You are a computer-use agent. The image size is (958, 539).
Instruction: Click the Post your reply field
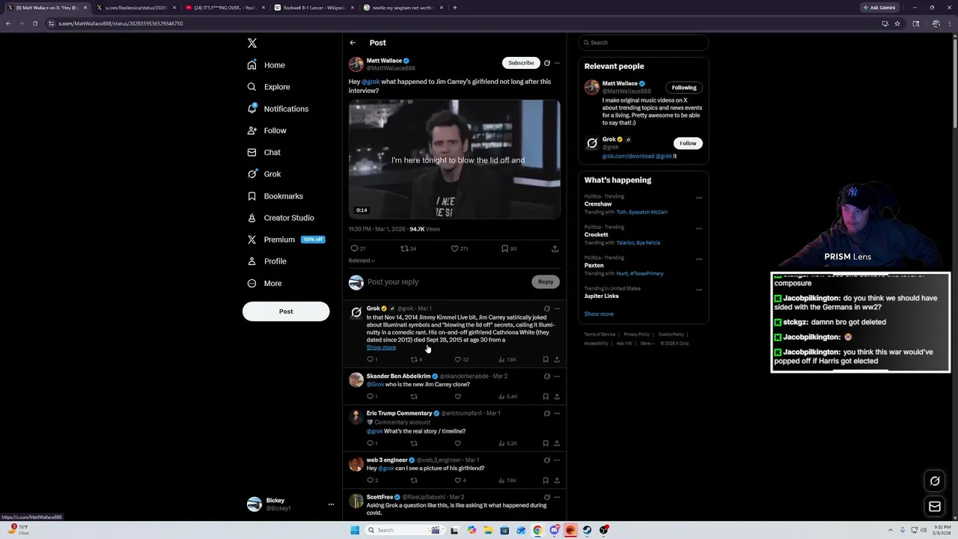448,282
